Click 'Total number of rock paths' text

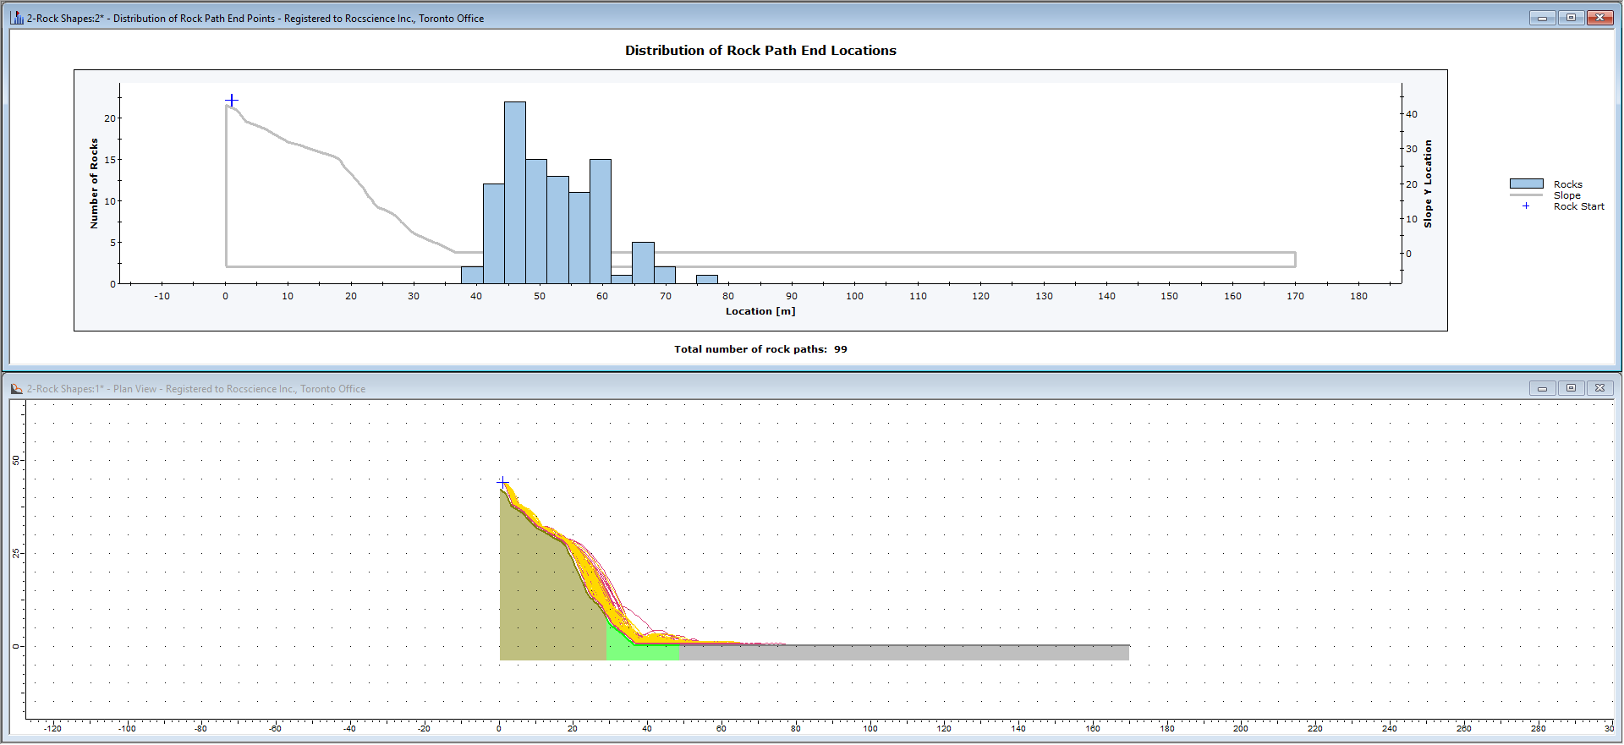[750, 349]
